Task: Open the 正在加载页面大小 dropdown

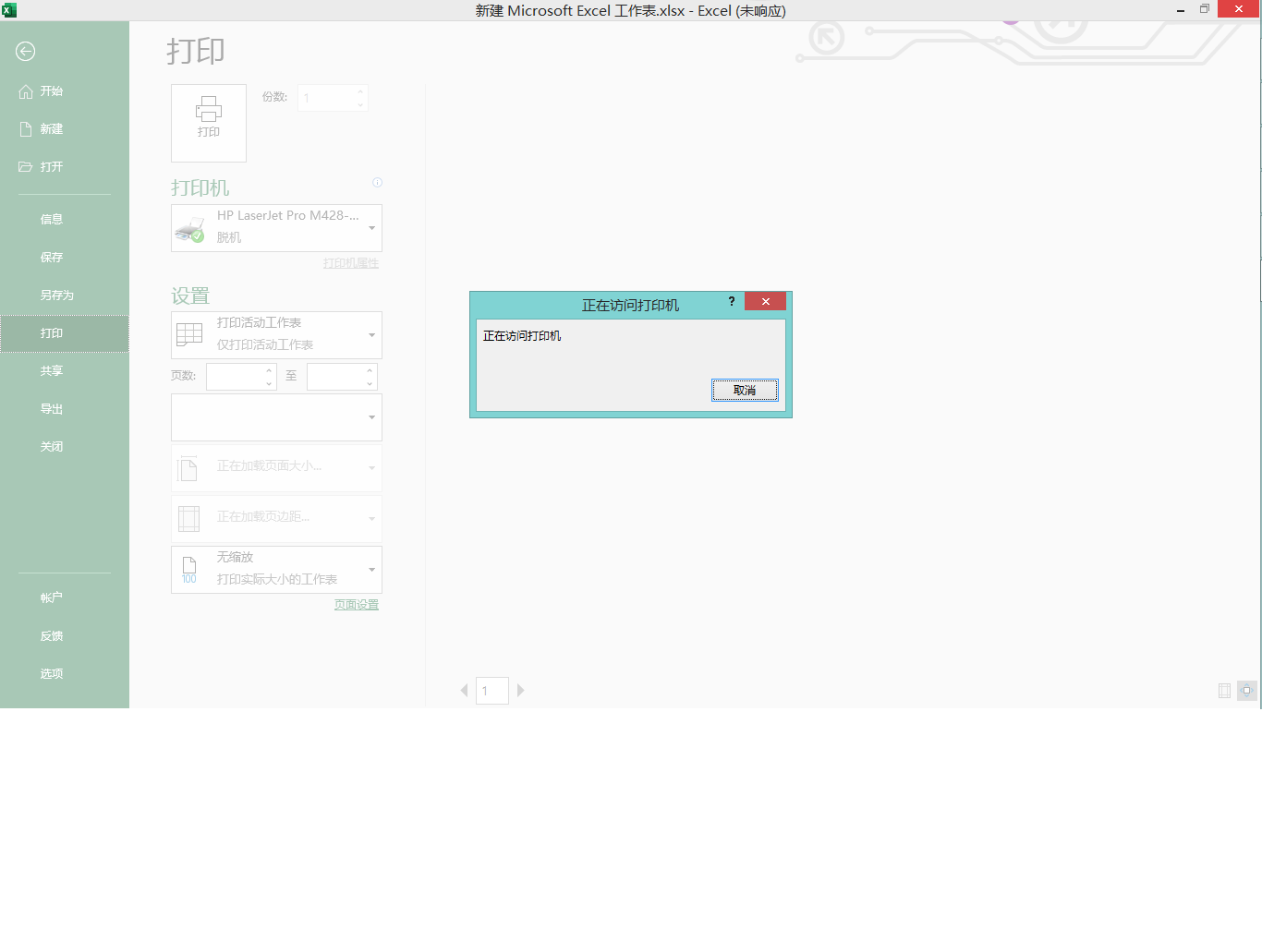Action: [276, 468]
